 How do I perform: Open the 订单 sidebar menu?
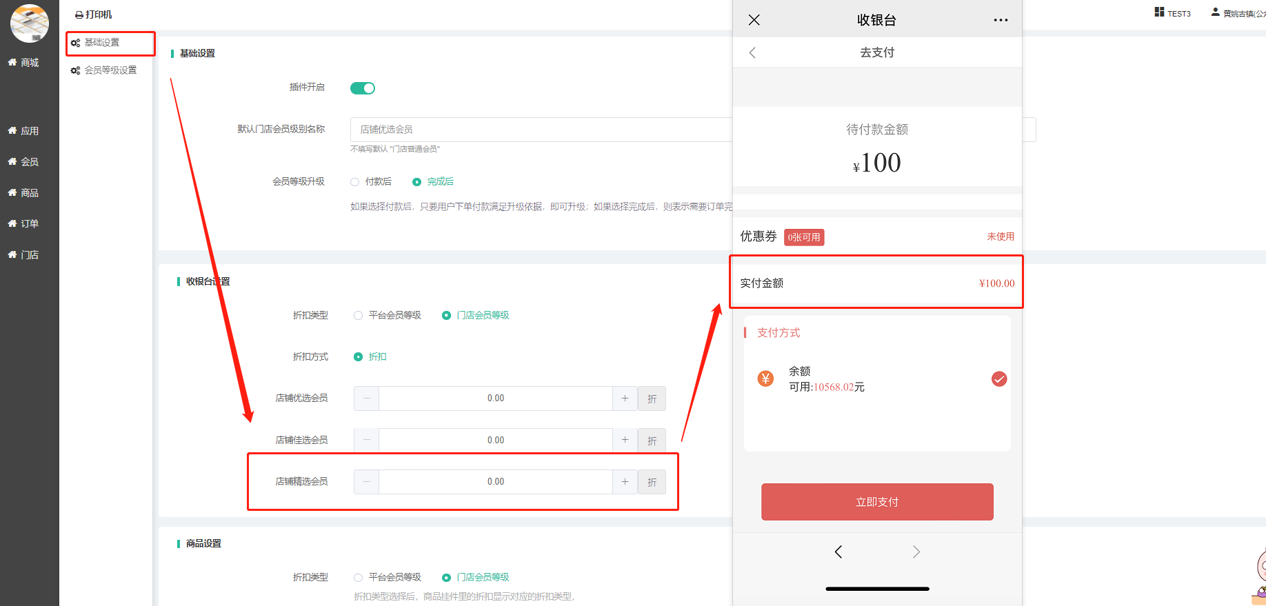coord(29,223)
